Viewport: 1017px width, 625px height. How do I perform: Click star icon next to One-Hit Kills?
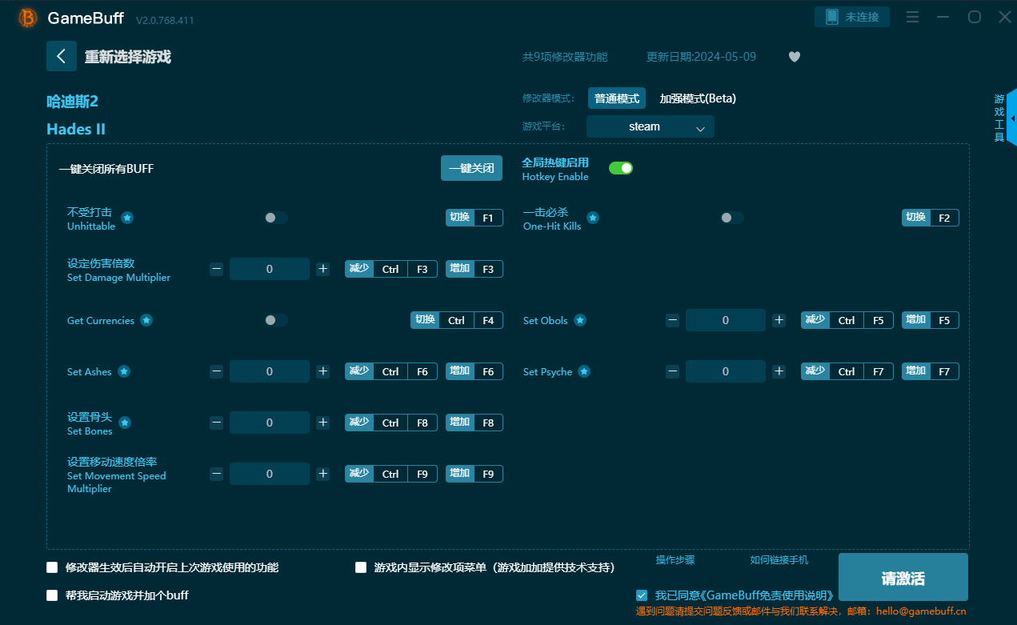pyautogui.click(x=593, y=218)
